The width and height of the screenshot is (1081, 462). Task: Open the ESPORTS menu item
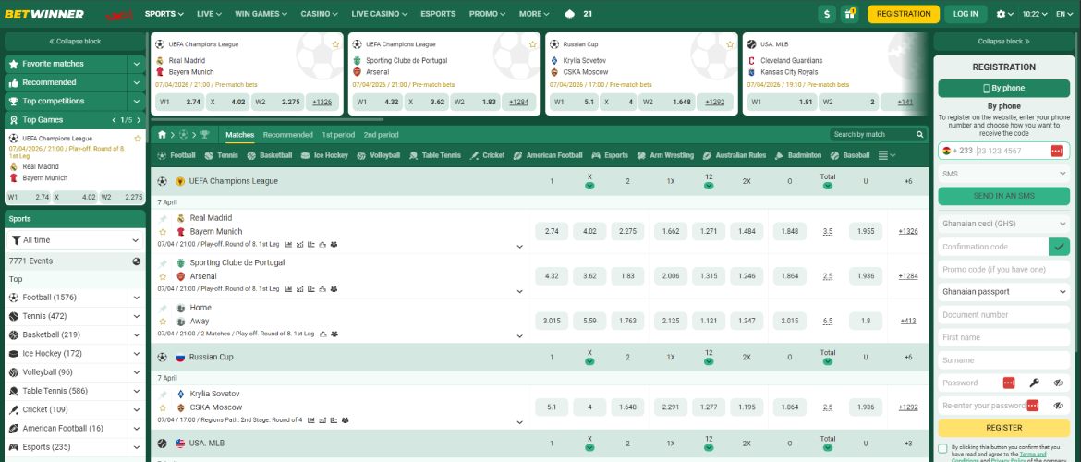[438, 14]
